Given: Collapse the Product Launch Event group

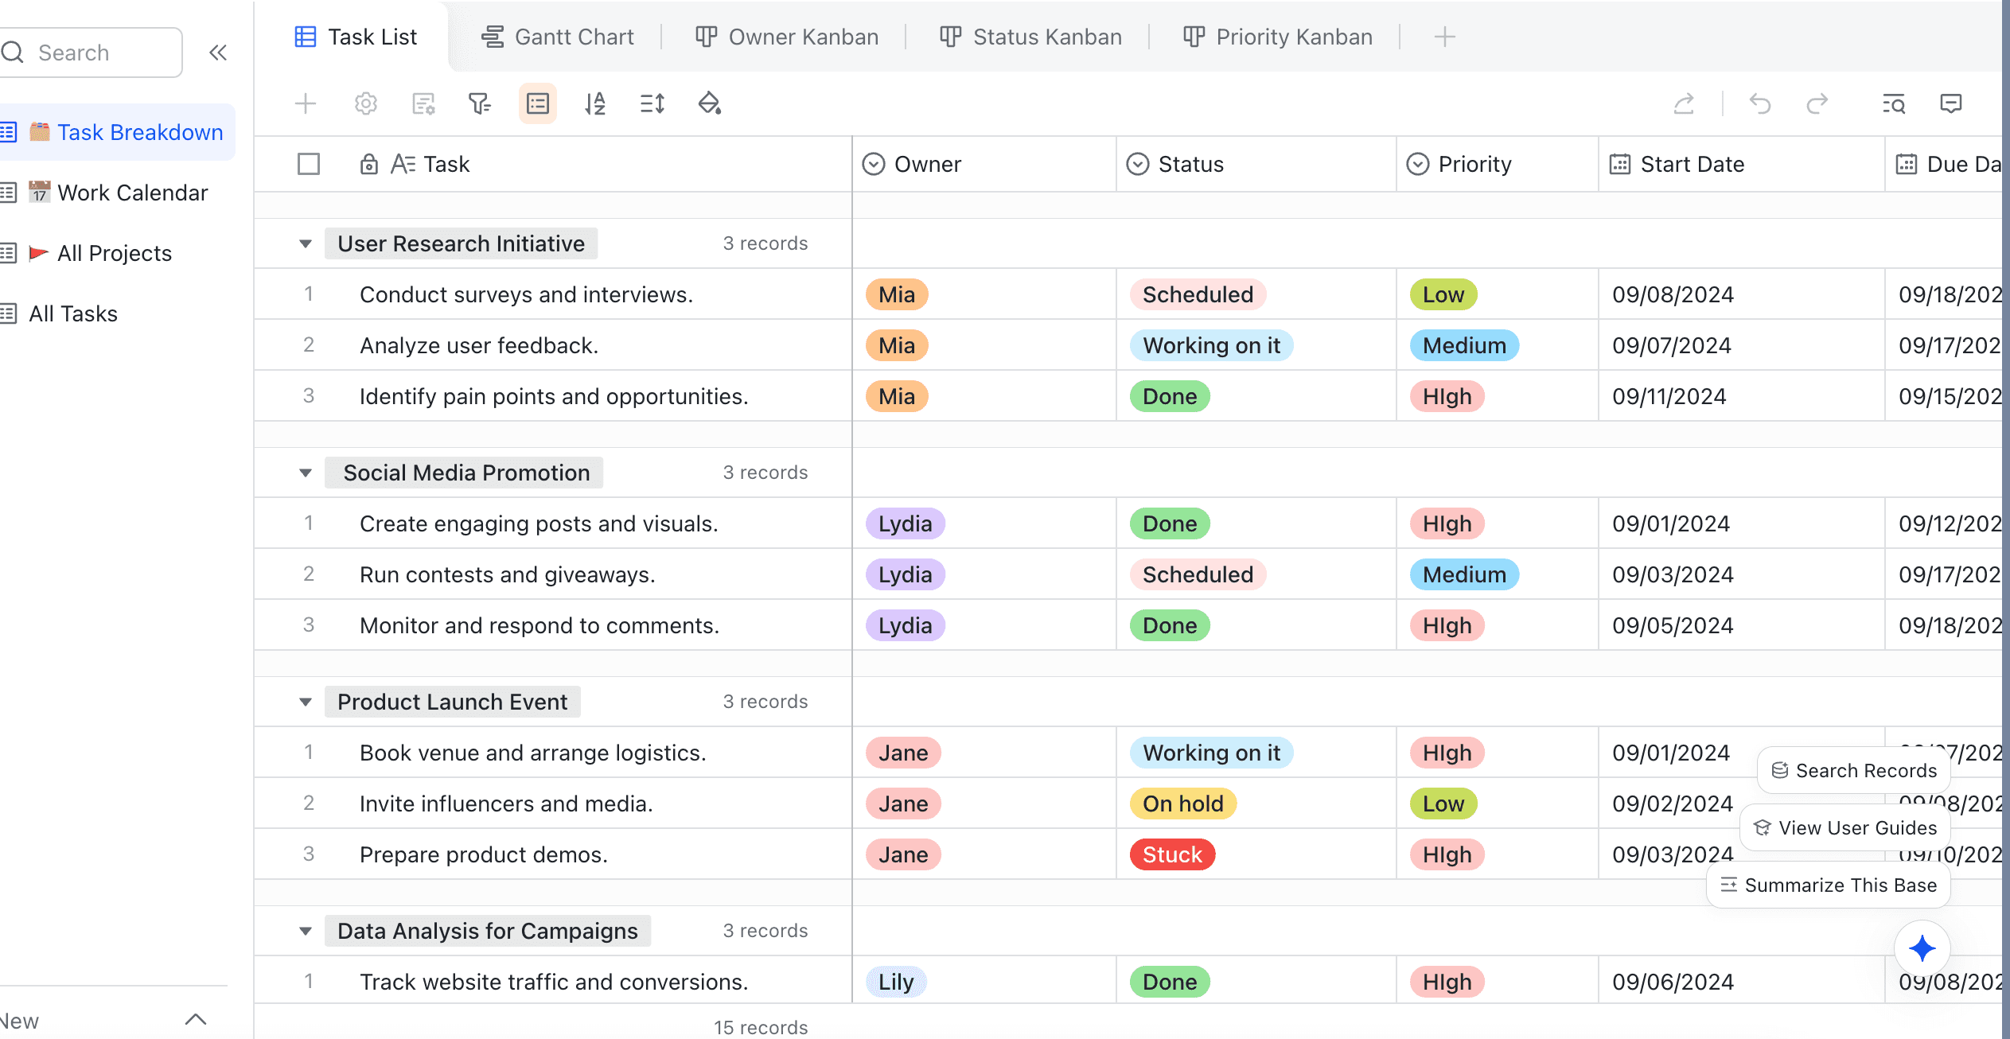Looking at the screenshot, I should (x=306, y=702).
